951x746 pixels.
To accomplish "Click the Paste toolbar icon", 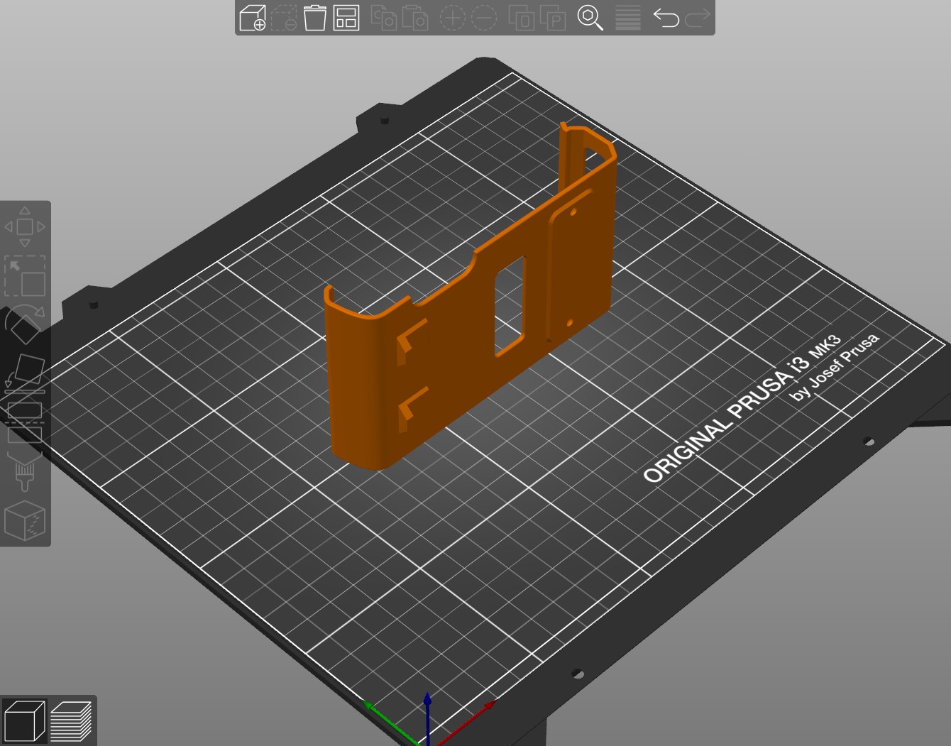I will (x=415, y=18).
